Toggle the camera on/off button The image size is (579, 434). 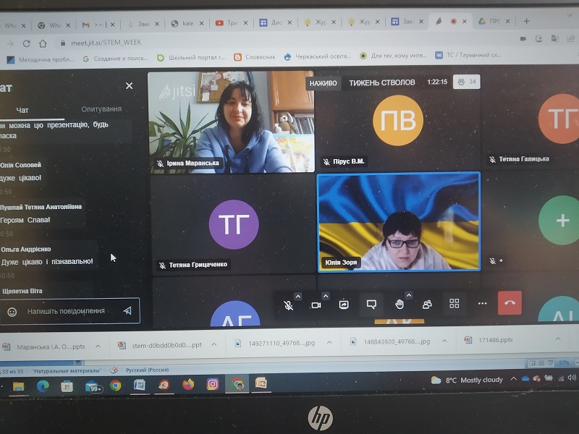point(316,305)
